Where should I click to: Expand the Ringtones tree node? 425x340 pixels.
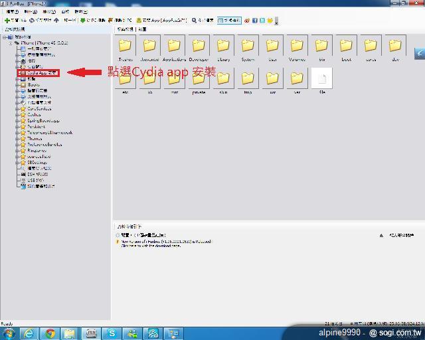(17, 151)
